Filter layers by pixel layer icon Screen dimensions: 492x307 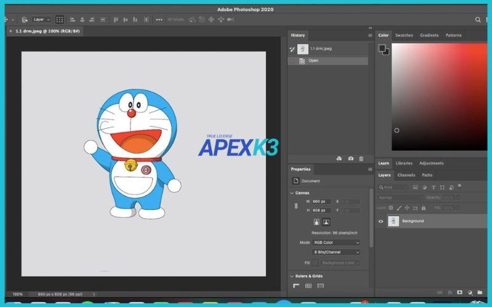[416, 187]
